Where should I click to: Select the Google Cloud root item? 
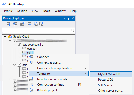(x=21, y=37)
